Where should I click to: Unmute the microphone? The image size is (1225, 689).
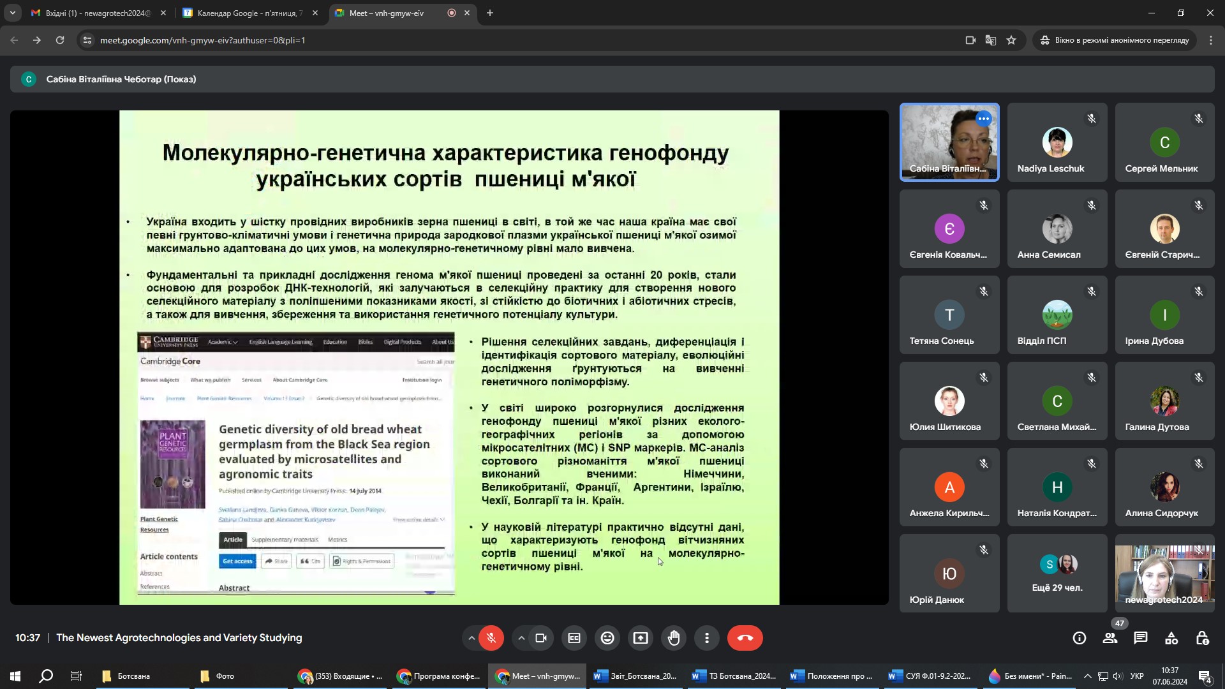point(491,638)
